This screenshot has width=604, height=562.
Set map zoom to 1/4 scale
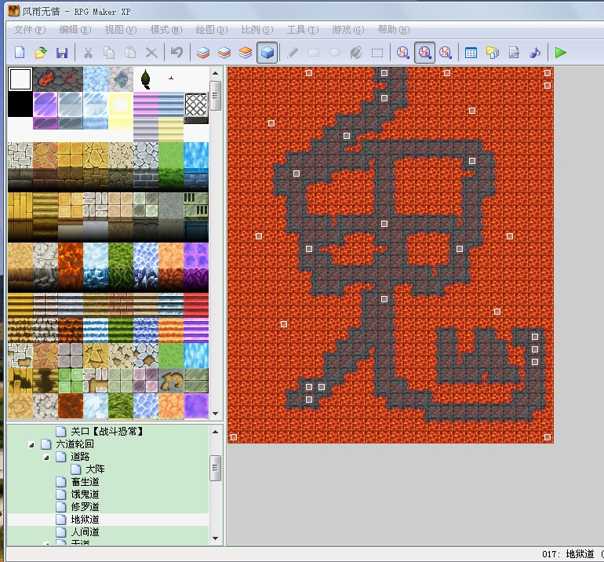point(446,53)
